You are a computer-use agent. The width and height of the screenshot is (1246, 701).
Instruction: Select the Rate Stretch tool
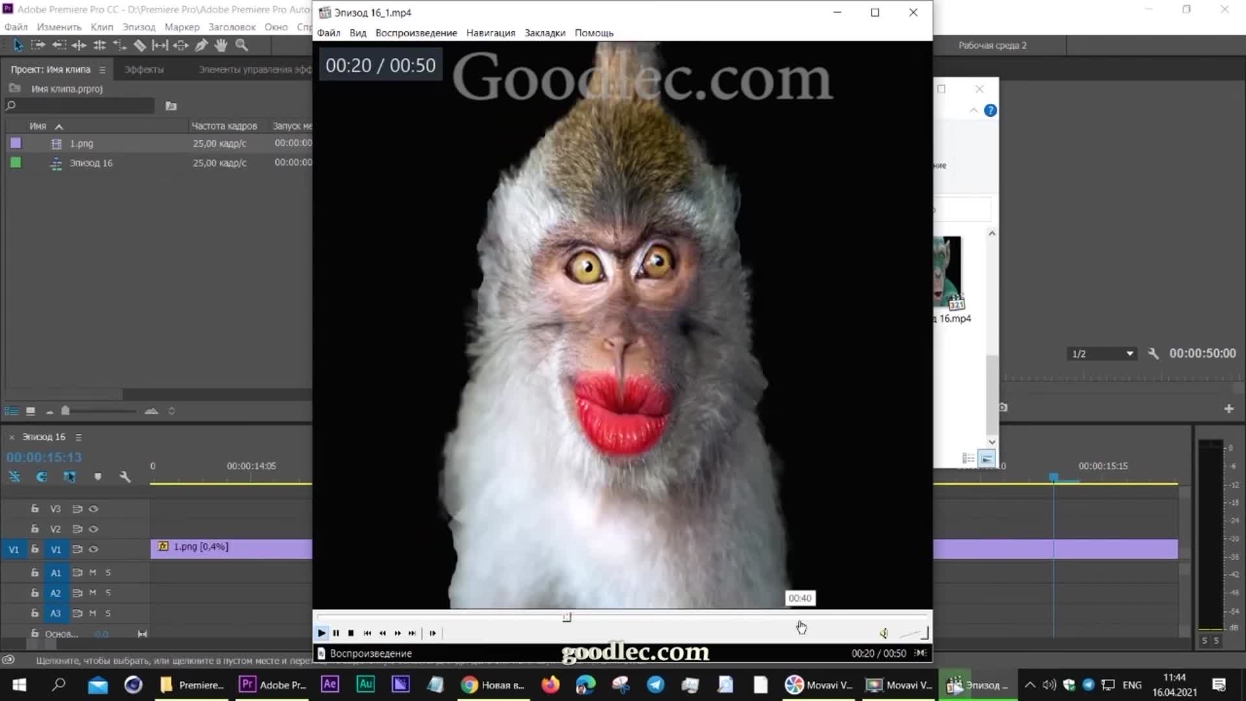(119, 45)
